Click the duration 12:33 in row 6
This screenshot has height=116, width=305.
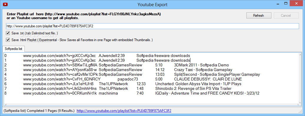(x=141, y=84)
